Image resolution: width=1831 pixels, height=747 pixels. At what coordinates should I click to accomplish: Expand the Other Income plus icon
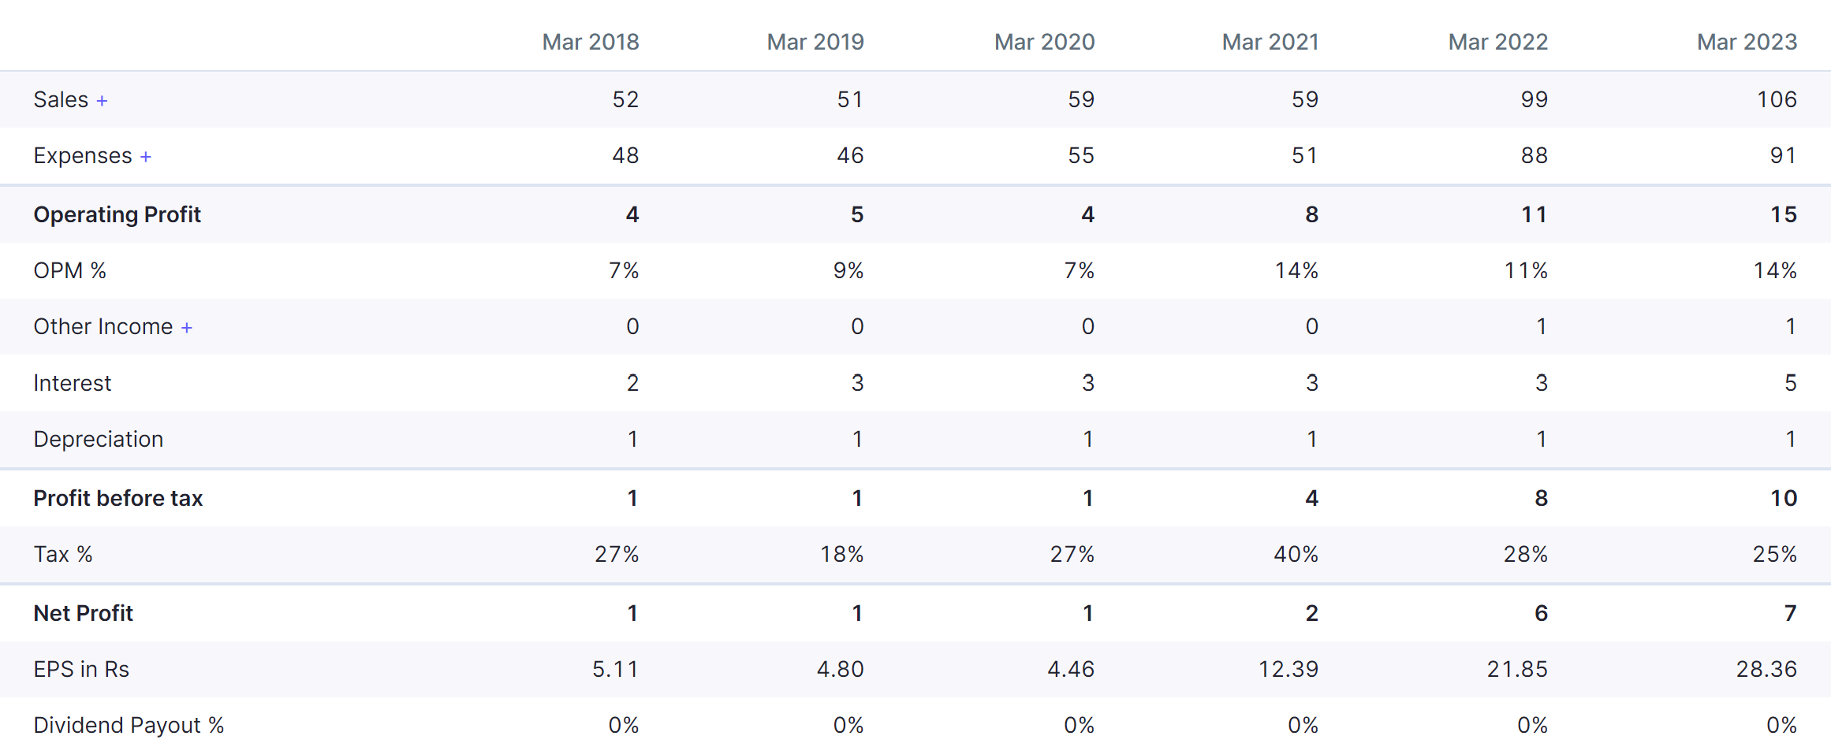click(x=187, y=328)
